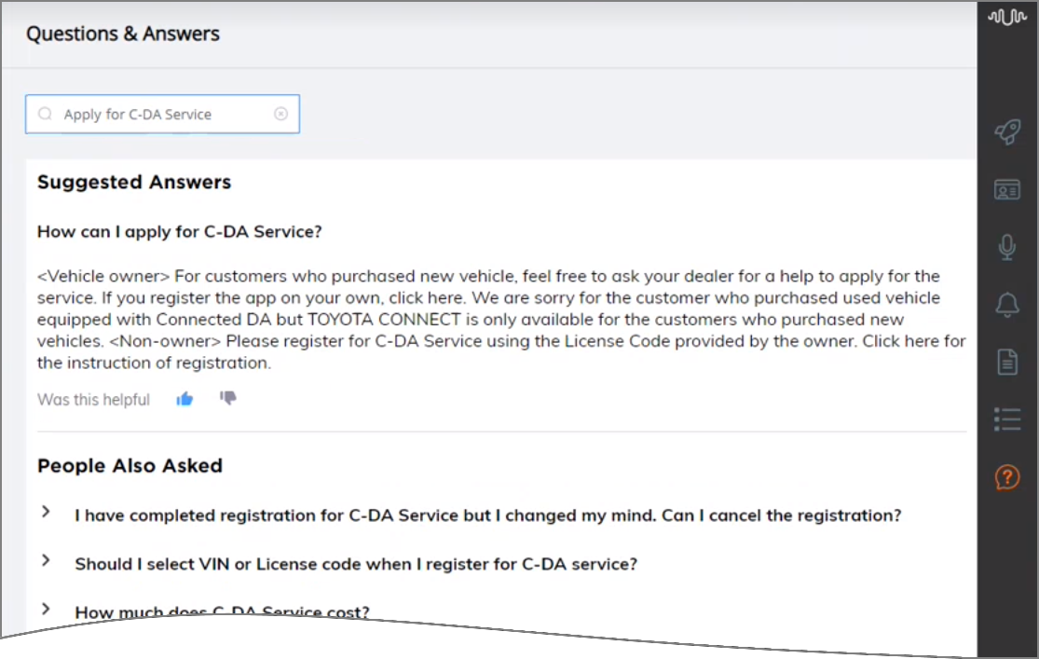Viewport: 1039px width, 659px height.
Task: Open 'How can I apply for C-DA Service?' answer
Action: pos(180,232)
